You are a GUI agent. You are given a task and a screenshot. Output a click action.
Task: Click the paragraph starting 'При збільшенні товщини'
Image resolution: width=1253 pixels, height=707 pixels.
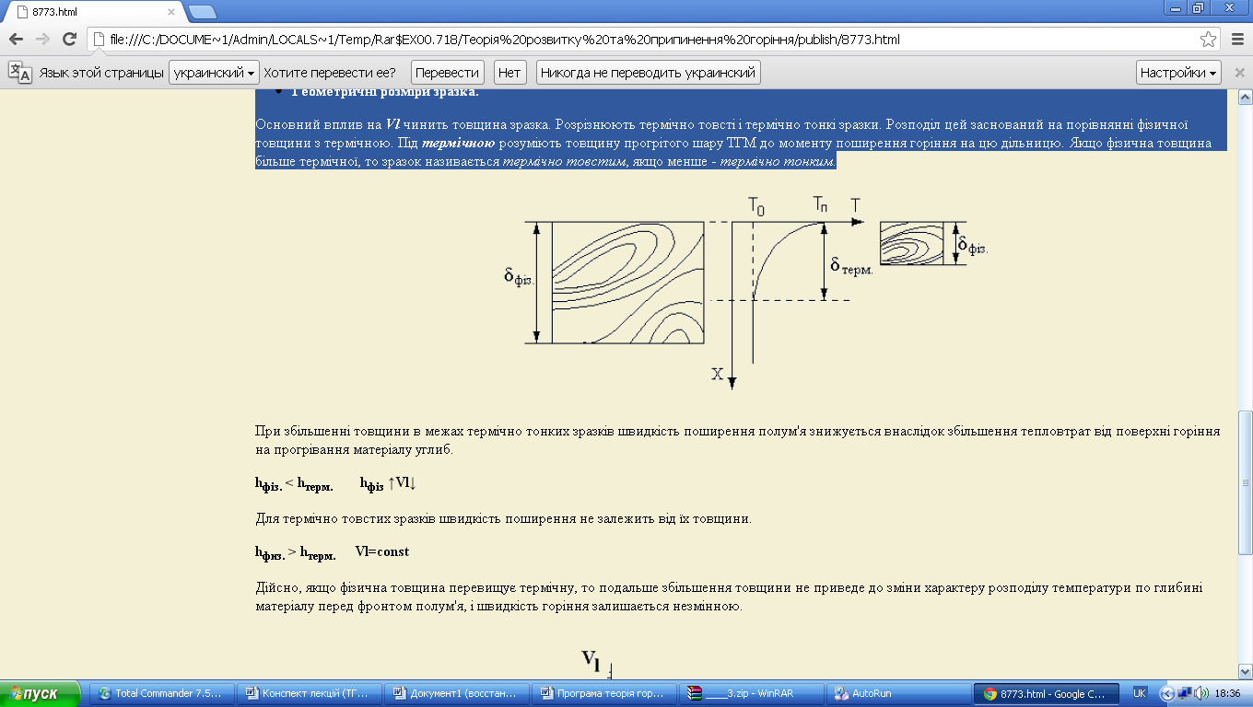738,440
